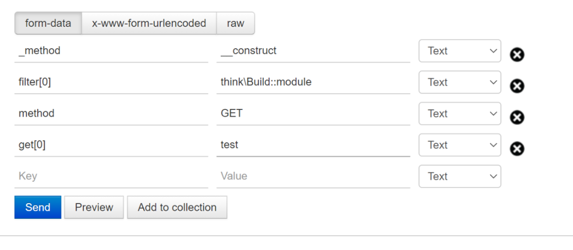Switch to the raw body tab
The width and height of the screenshot is (573, 250).
[236, 23]
